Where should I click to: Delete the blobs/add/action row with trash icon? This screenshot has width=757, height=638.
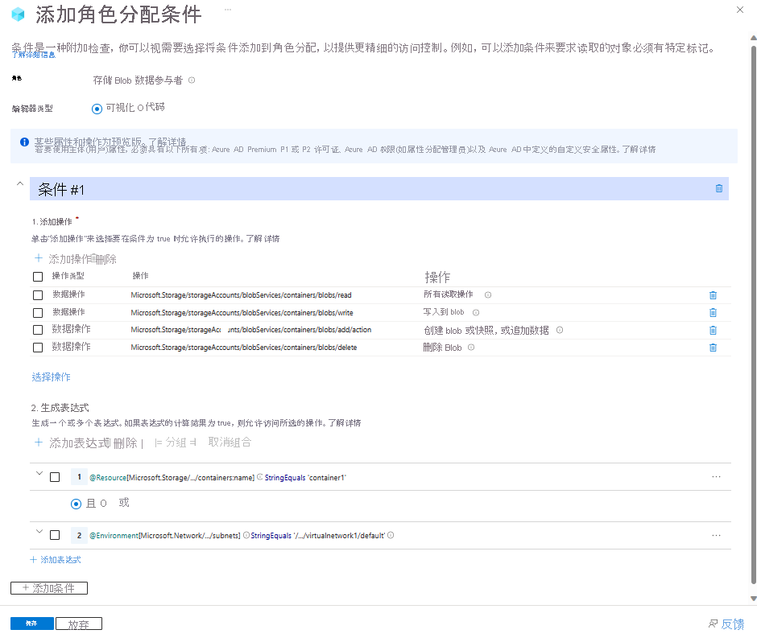(713, 330)
